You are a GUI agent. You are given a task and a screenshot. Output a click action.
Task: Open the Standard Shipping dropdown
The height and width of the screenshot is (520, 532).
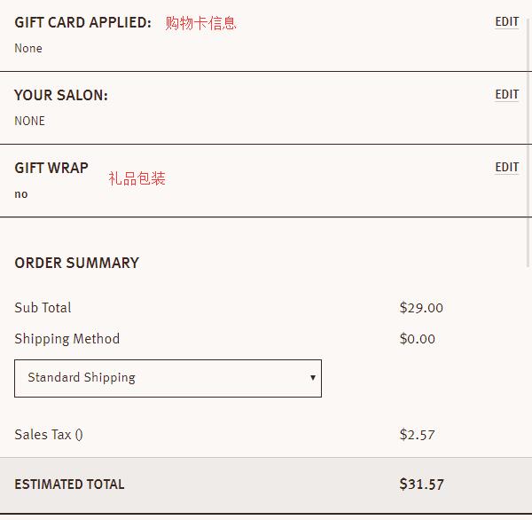(168, 378)
